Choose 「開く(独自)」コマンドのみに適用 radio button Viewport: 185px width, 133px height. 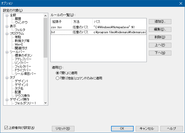pyautogui.click(x=58, y=78)
